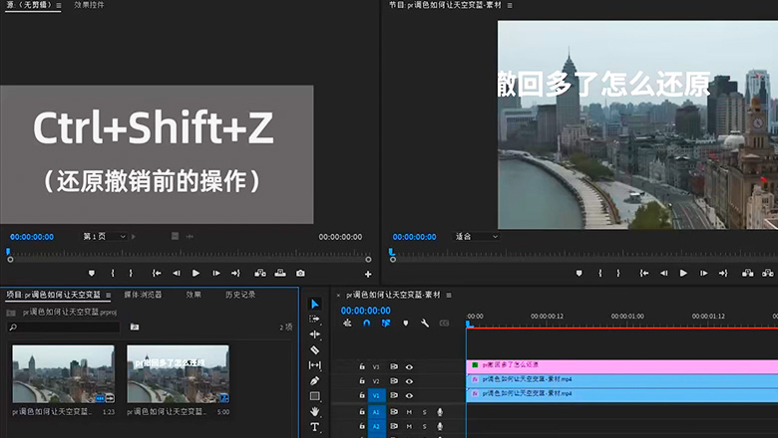This screenshot has height=438, width=778.
Task: Click Lift button in Program monitor
Action: tap(748, 273)
